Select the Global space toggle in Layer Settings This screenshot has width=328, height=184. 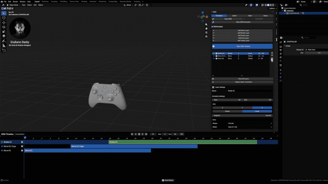[x=228, y=111]
